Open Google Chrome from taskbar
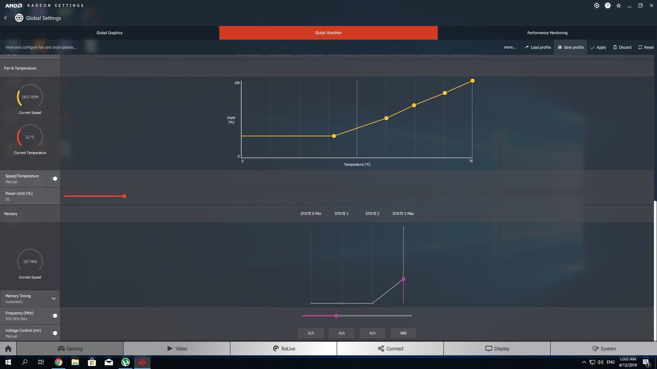Image resolution: width=657 pixels, height=369 pixels. pos(59,362)
